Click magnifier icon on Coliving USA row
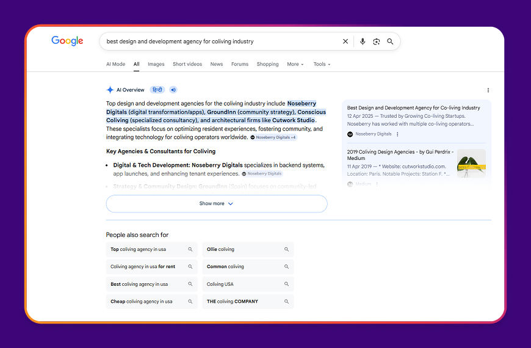531x348 pixels. [286, 284]
